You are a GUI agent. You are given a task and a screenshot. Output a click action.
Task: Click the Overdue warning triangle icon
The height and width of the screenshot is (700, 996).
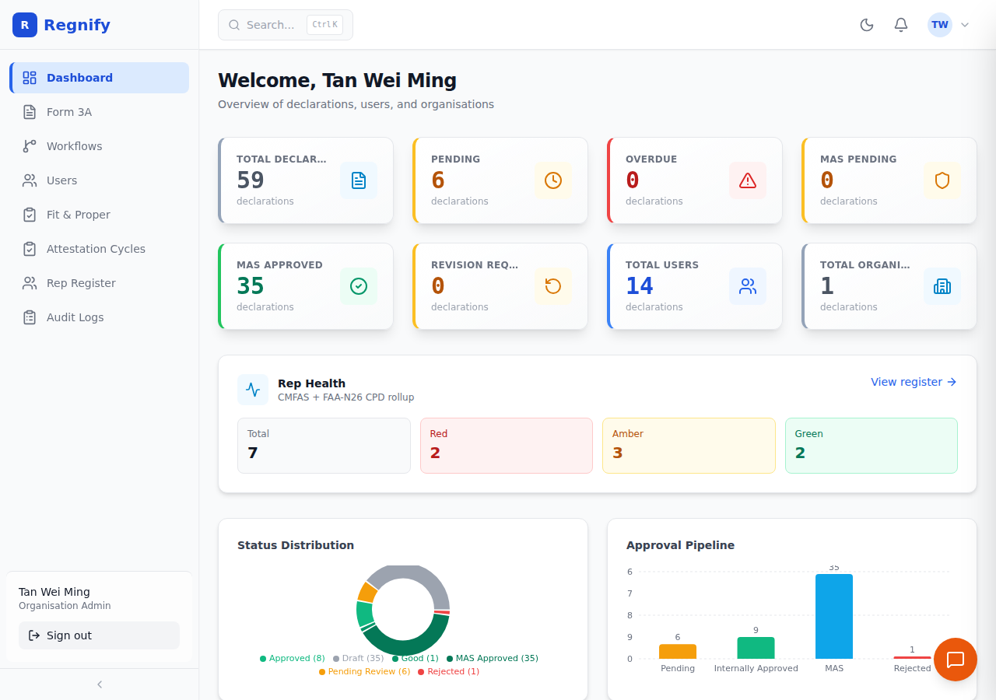coord(748,180)
